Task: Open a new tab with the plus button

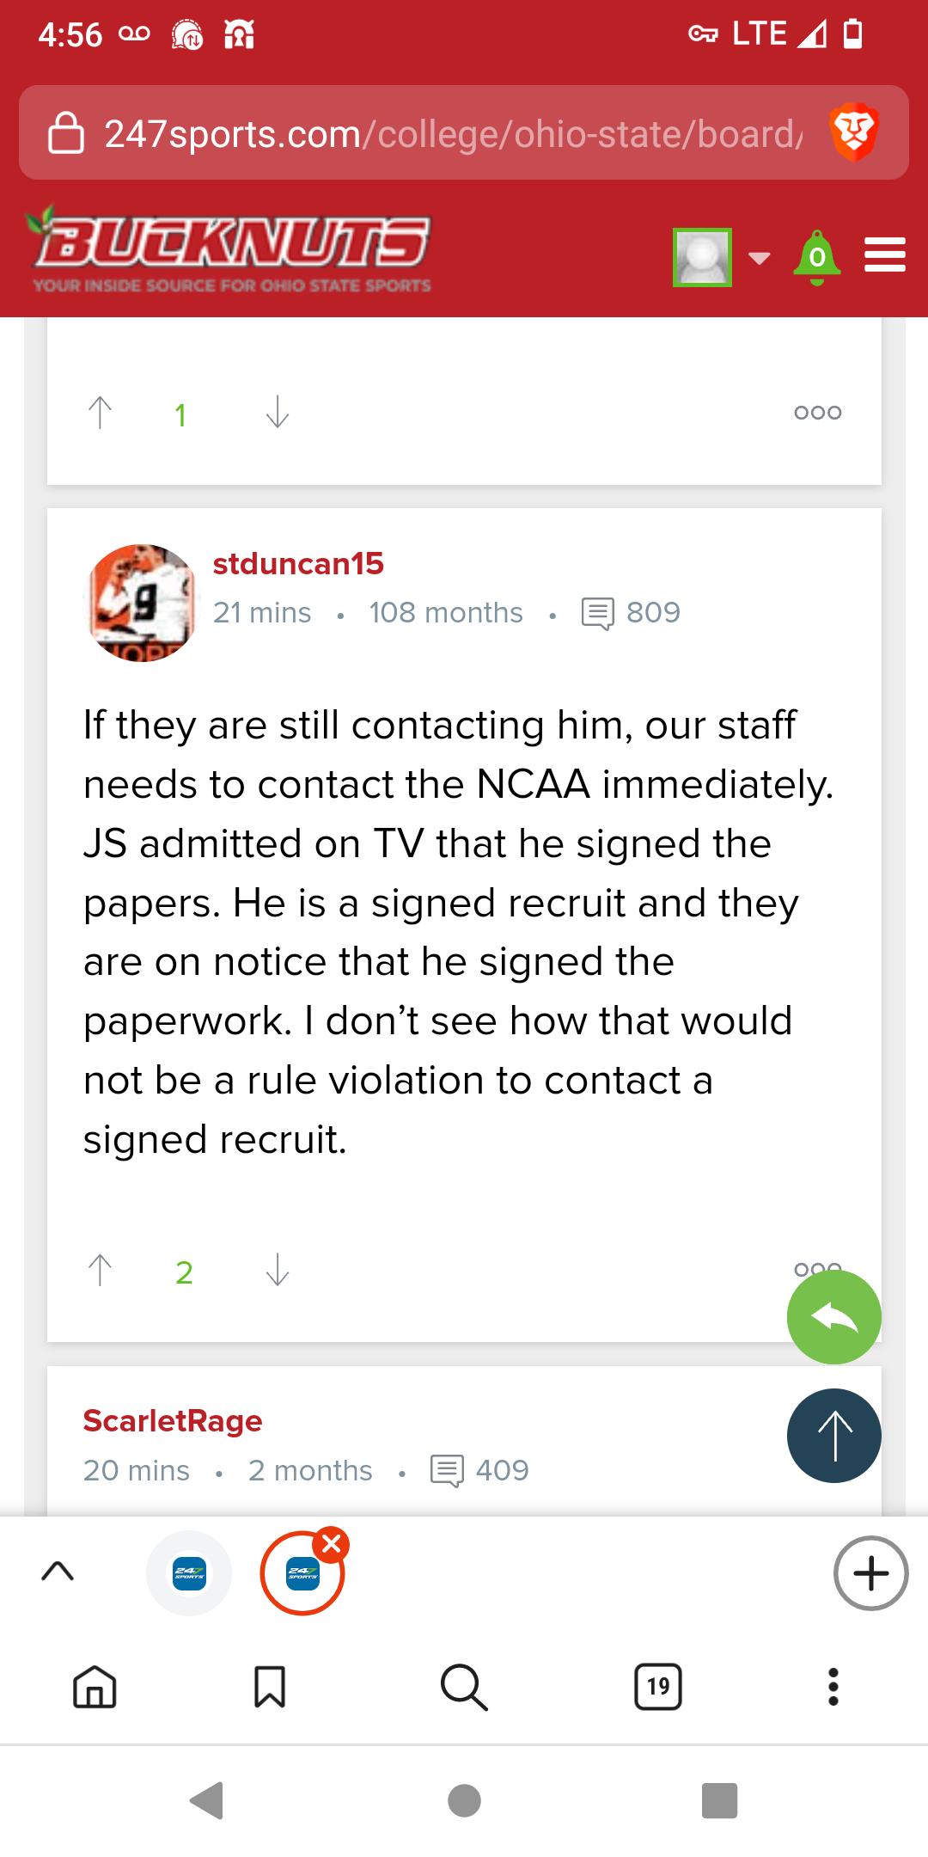Action: coord(870,1573)
